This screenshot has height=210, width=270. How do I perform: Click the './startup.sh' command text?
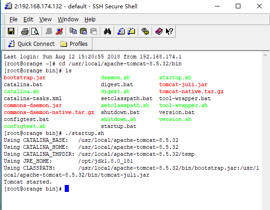pos(85,133)
